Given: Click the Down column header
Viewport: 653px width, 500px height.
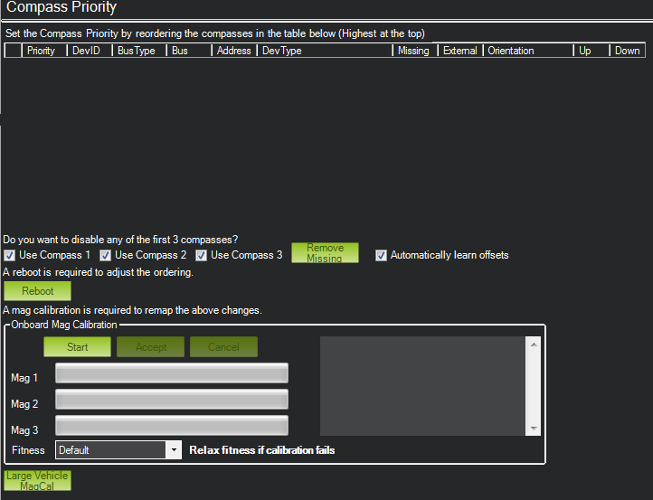Looking at the screenshot, I should [628, 51].
